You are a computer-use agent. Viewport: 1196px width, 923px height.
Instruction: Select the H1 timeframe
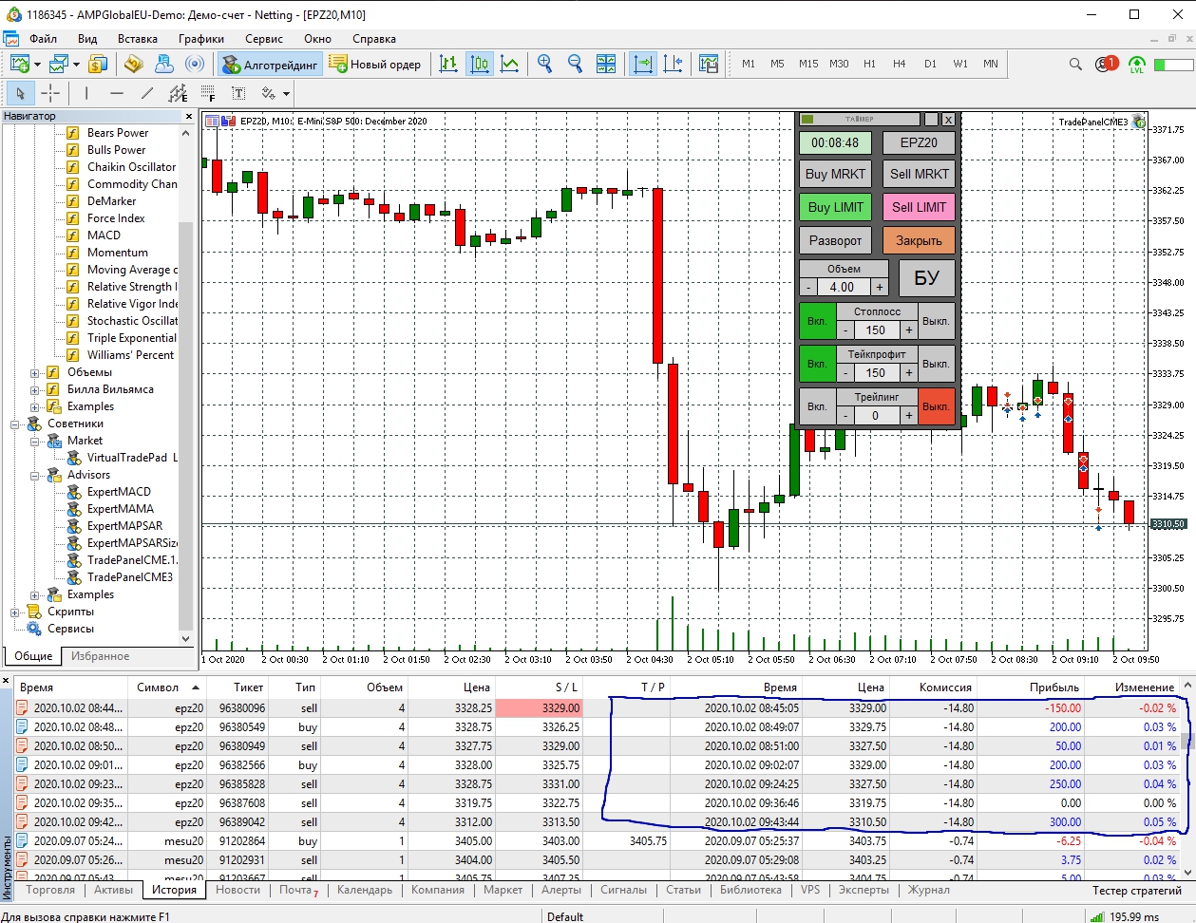click(x=869, y=64)
